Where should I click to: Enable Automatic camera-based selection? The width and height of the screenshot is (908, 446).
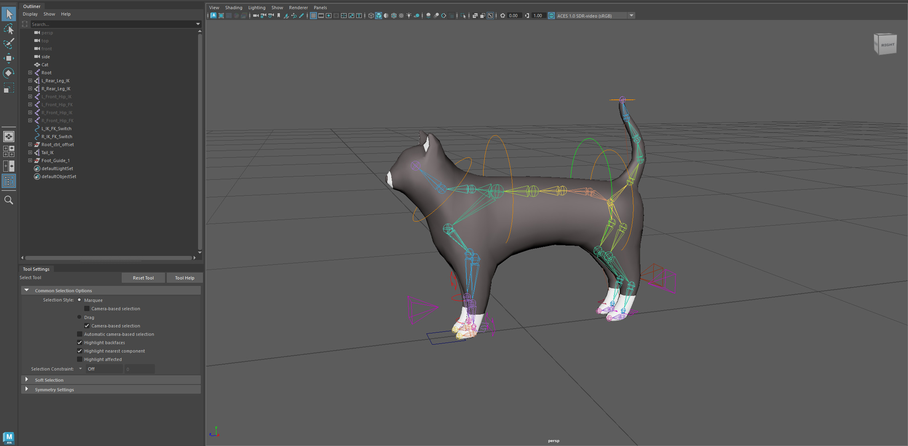79,334
